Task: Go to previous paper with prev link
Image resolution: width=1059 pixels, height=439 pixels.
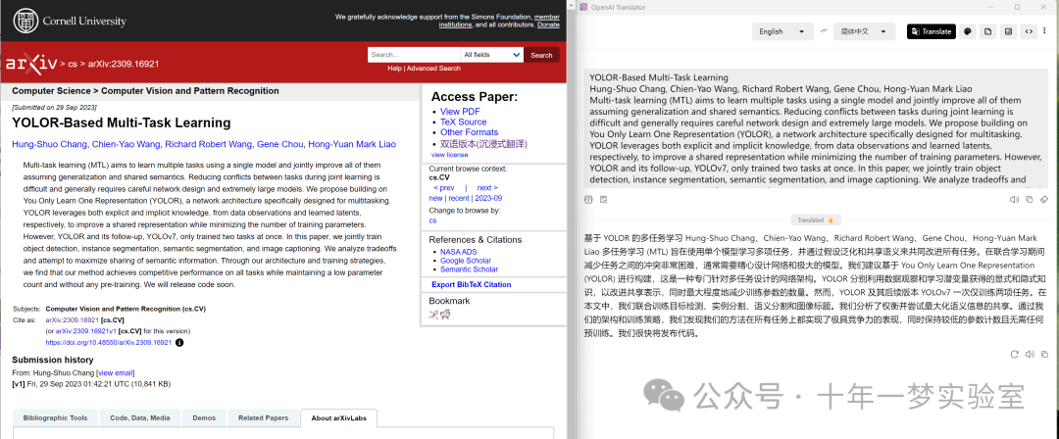Action: point(444,188)
